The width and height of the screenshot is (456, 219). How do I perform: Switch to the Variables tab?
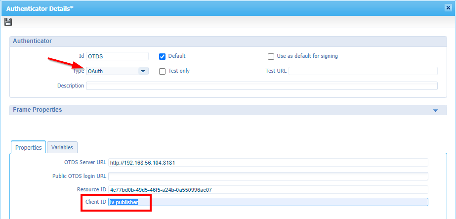pos(62,147)
